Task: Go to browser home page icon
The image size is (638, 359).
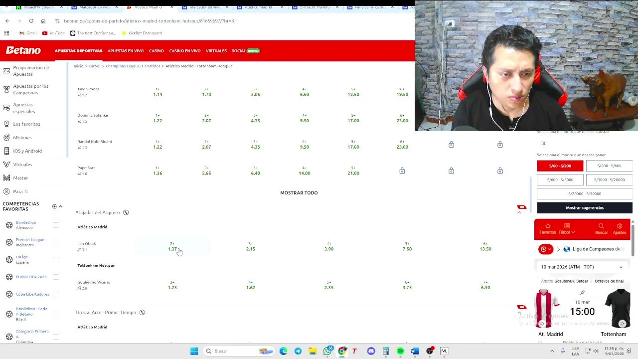Action: click(43, 21)
